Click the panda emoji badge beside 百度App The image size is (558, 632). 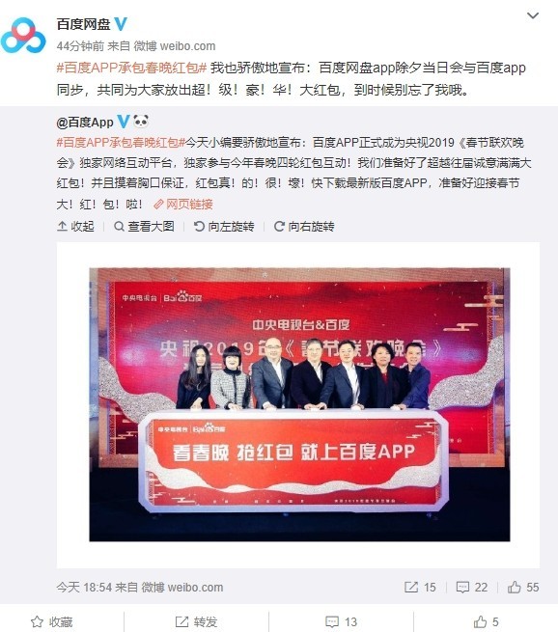point(141,121)
